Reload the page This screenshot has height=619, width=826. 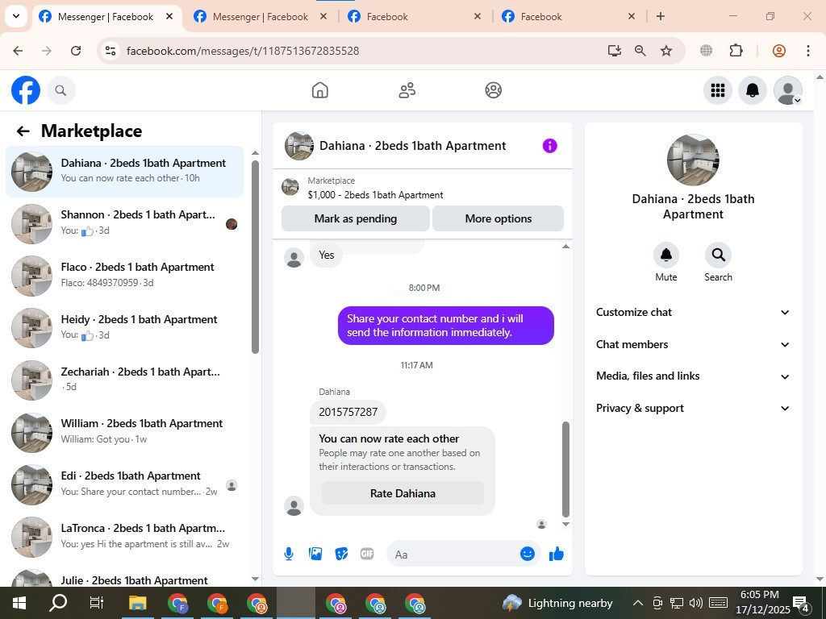tap(76, 51)
